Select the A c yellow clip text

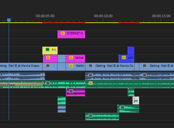(54, 50)
